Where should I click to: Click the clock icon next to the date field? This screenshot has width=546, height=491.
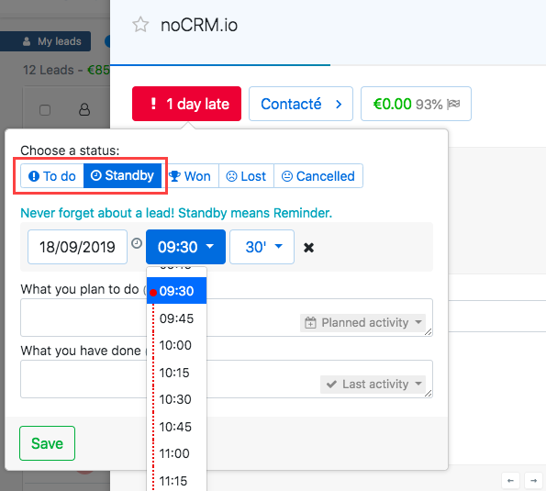tap(137, 243)
